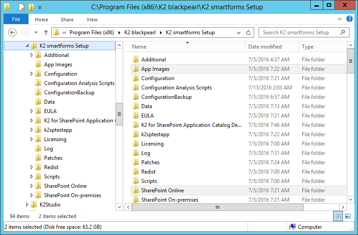Click the file list vertical scrollbar thumb
Screen dimensions: 358x235
[350, 61]
